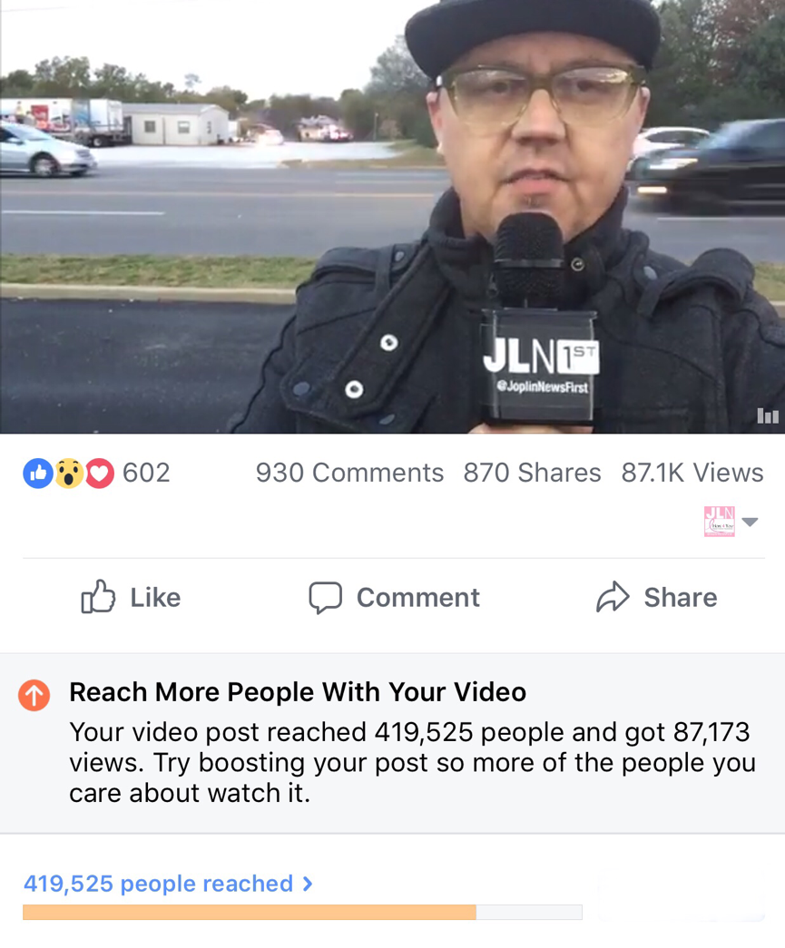This screenshot has width=785, height=948.
Task: Expand the people reached chevron arrow
Action: pos(308,884)
